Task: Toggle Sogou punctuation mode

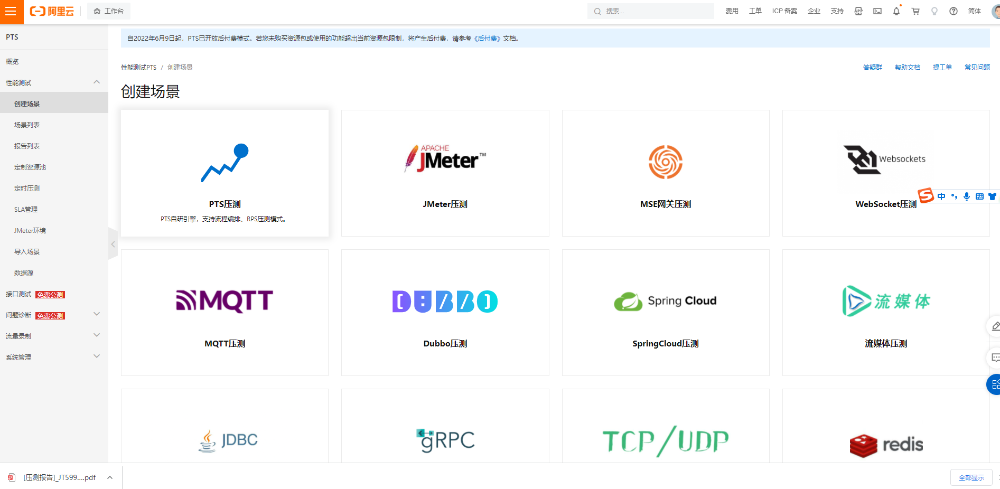Action: [x=954, y=196]
